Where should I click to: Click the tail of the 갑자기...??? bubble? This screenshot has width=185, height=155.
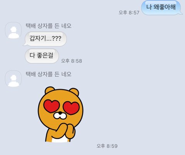pyautogui.click(x=25, y=44)
